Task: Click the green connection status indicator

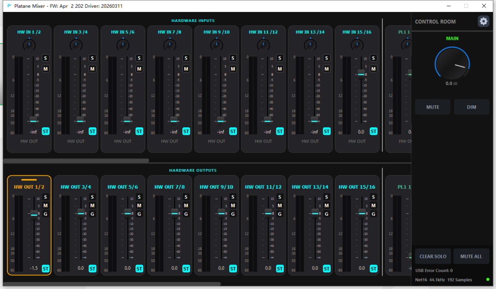Action: (x=488, y=279)
